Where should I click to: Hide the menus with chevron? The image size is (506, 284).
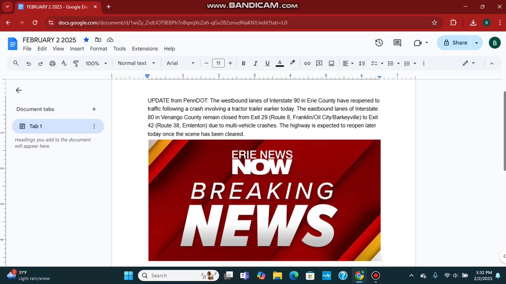492,63
